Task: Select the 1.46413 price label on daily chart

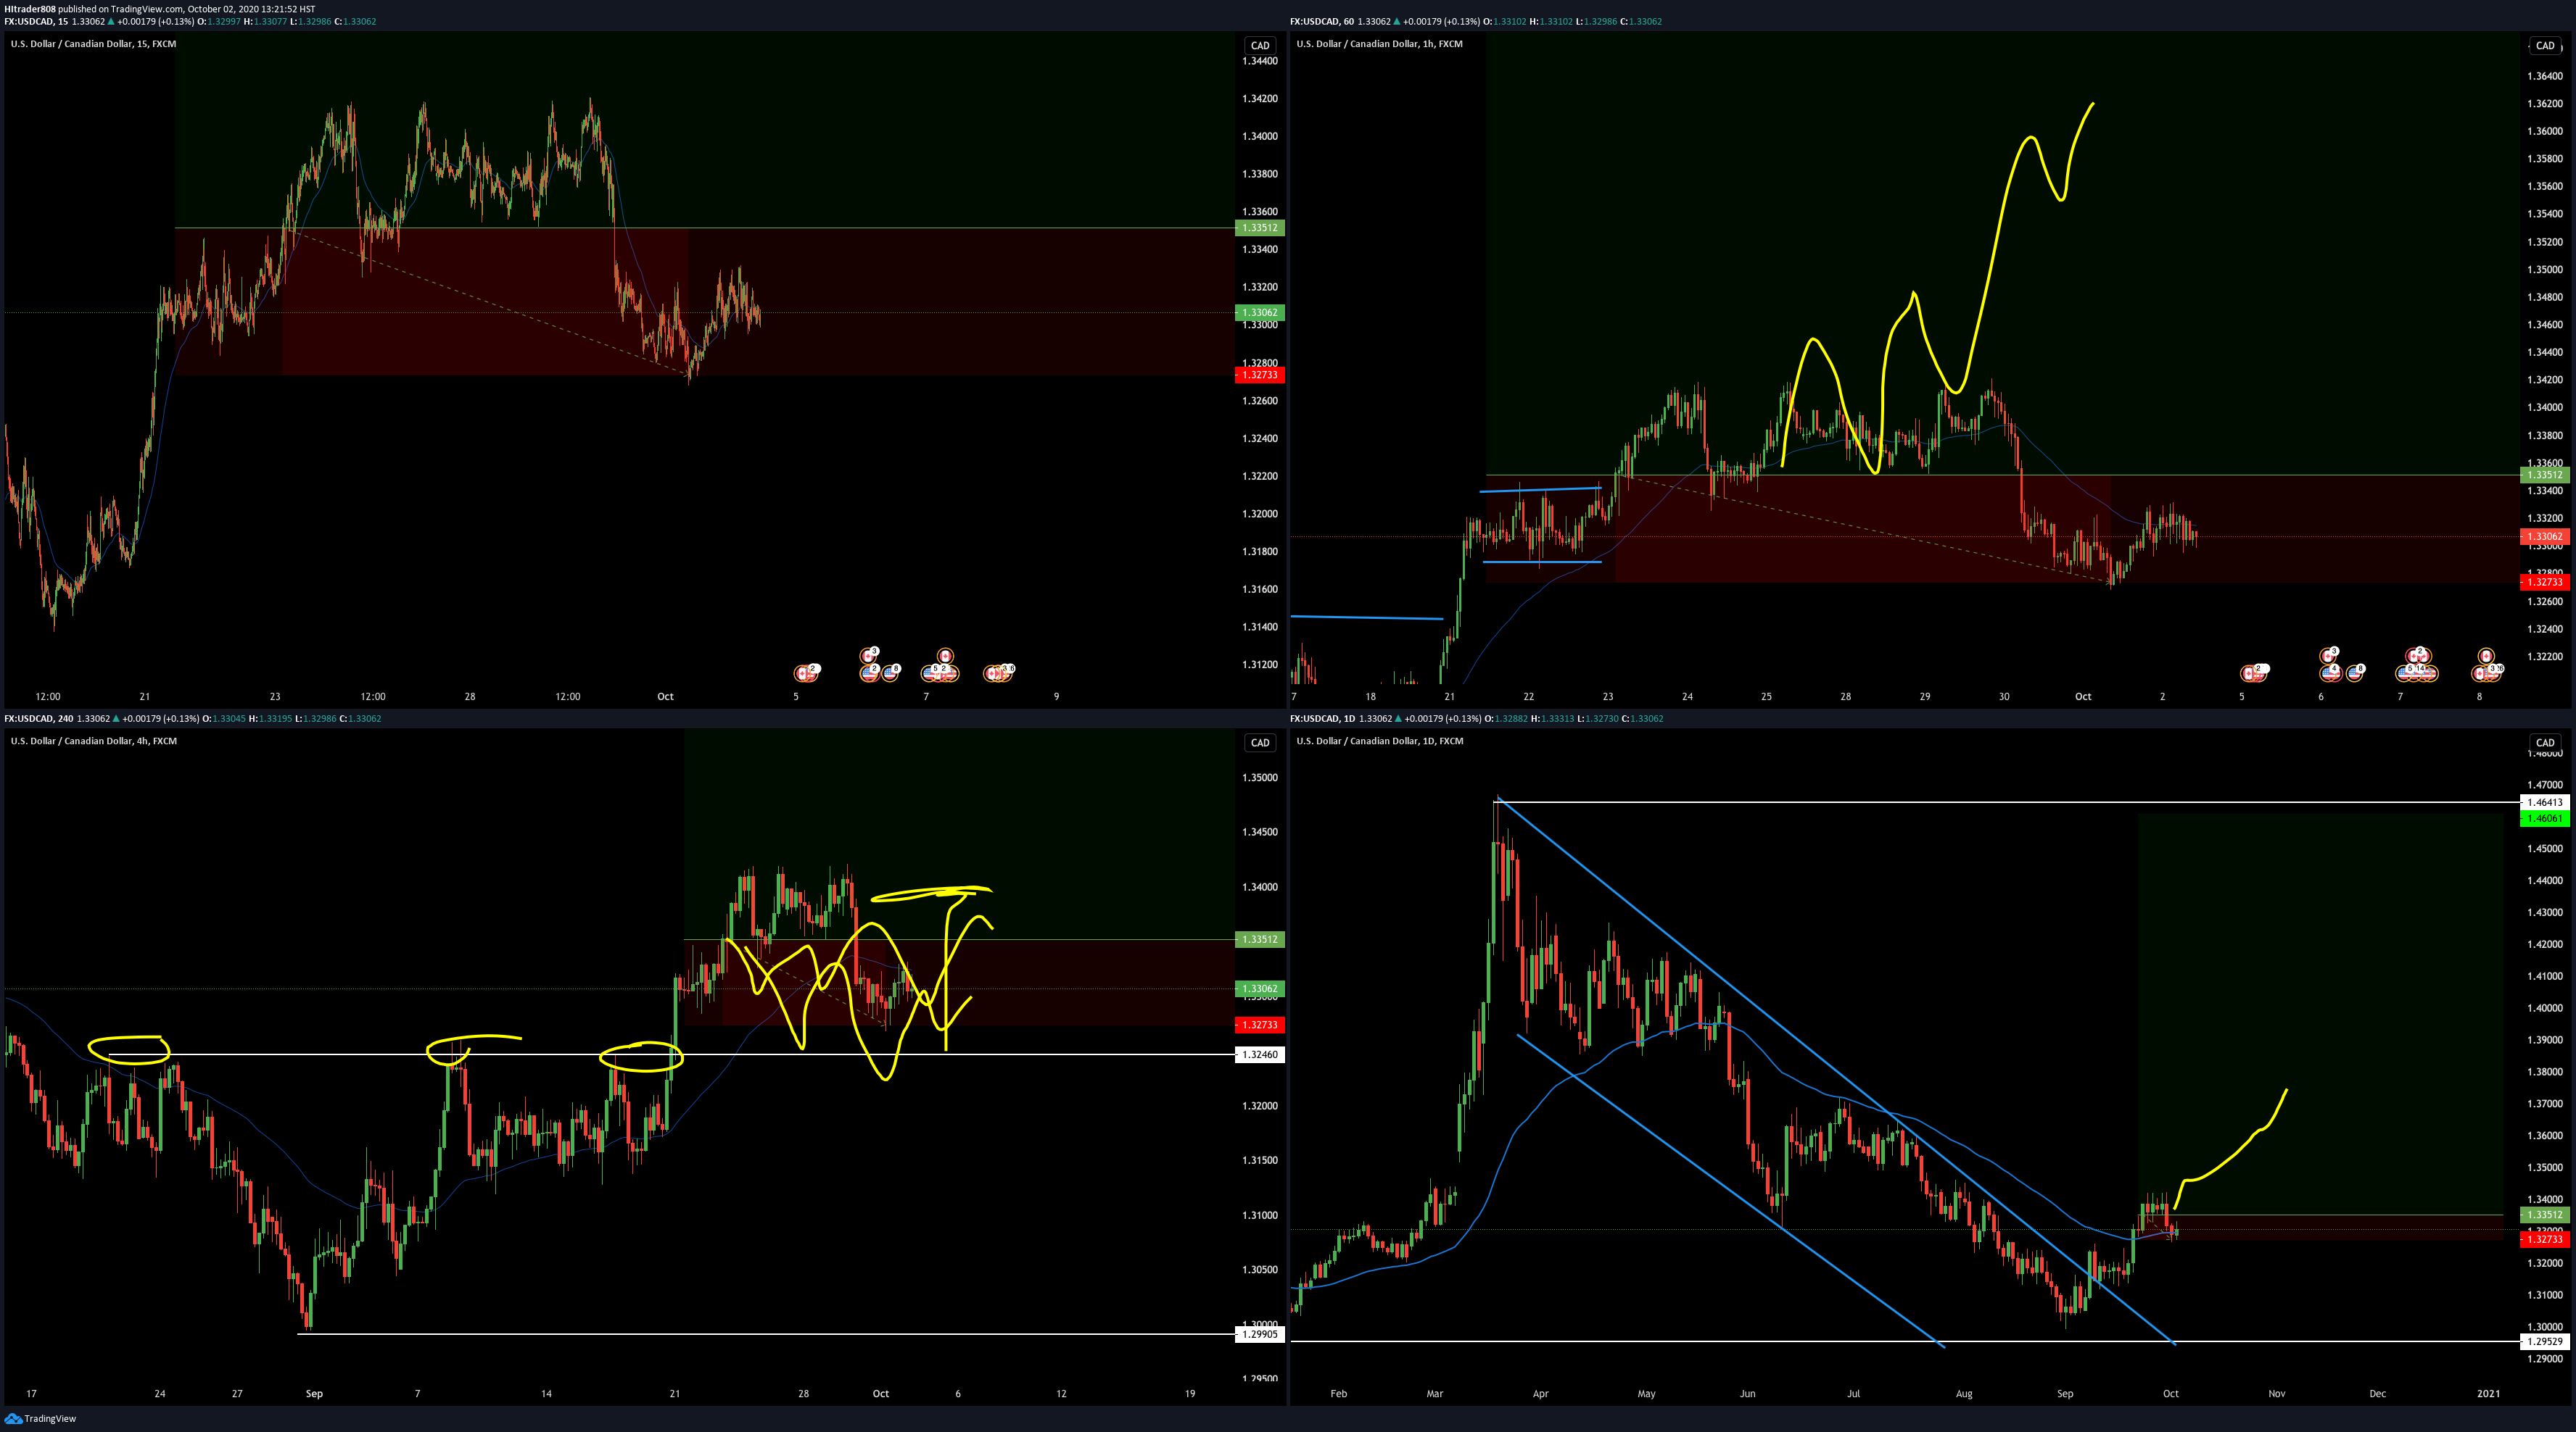Action: (2545, 802)
